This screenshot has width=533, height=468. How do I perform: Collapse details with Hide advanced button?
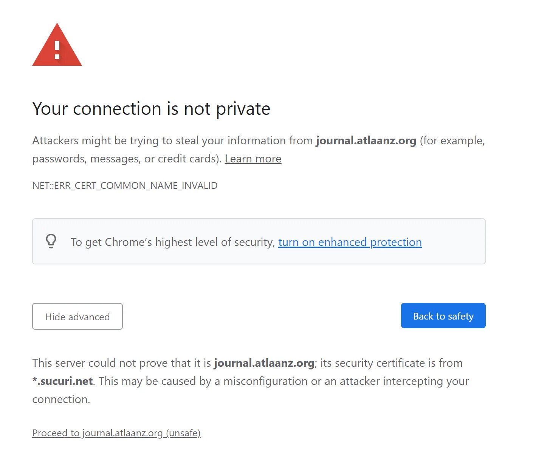pyautogui.click(x=77, y=317)
